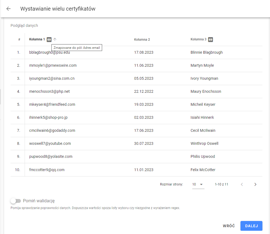The height and width of the screenshot is (234, 270).
Task: Go to the previous page of results
Action: (x=242, y=184)
